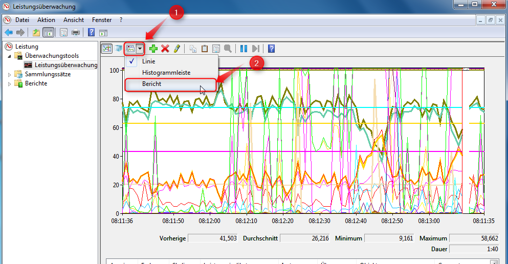The width and height of the screenshot is (508, 264).
Task: Click the zoom magnifier icon
Action: [228, 49]
